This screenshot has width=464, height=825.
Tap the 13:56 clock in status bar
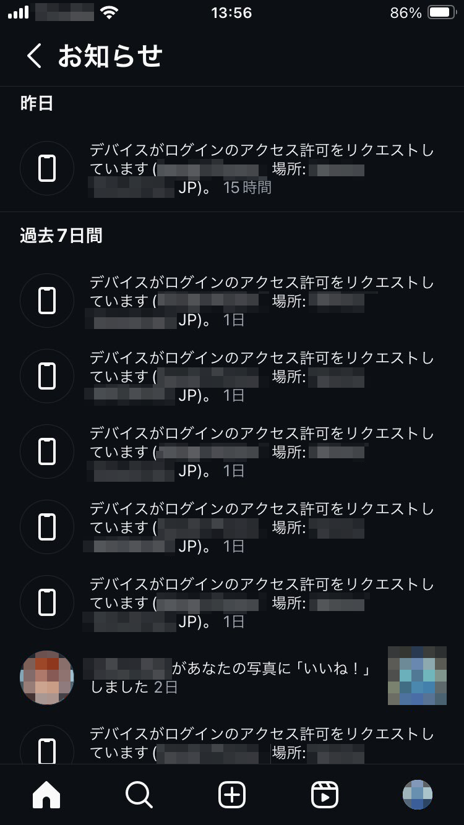tap(231, 13)
